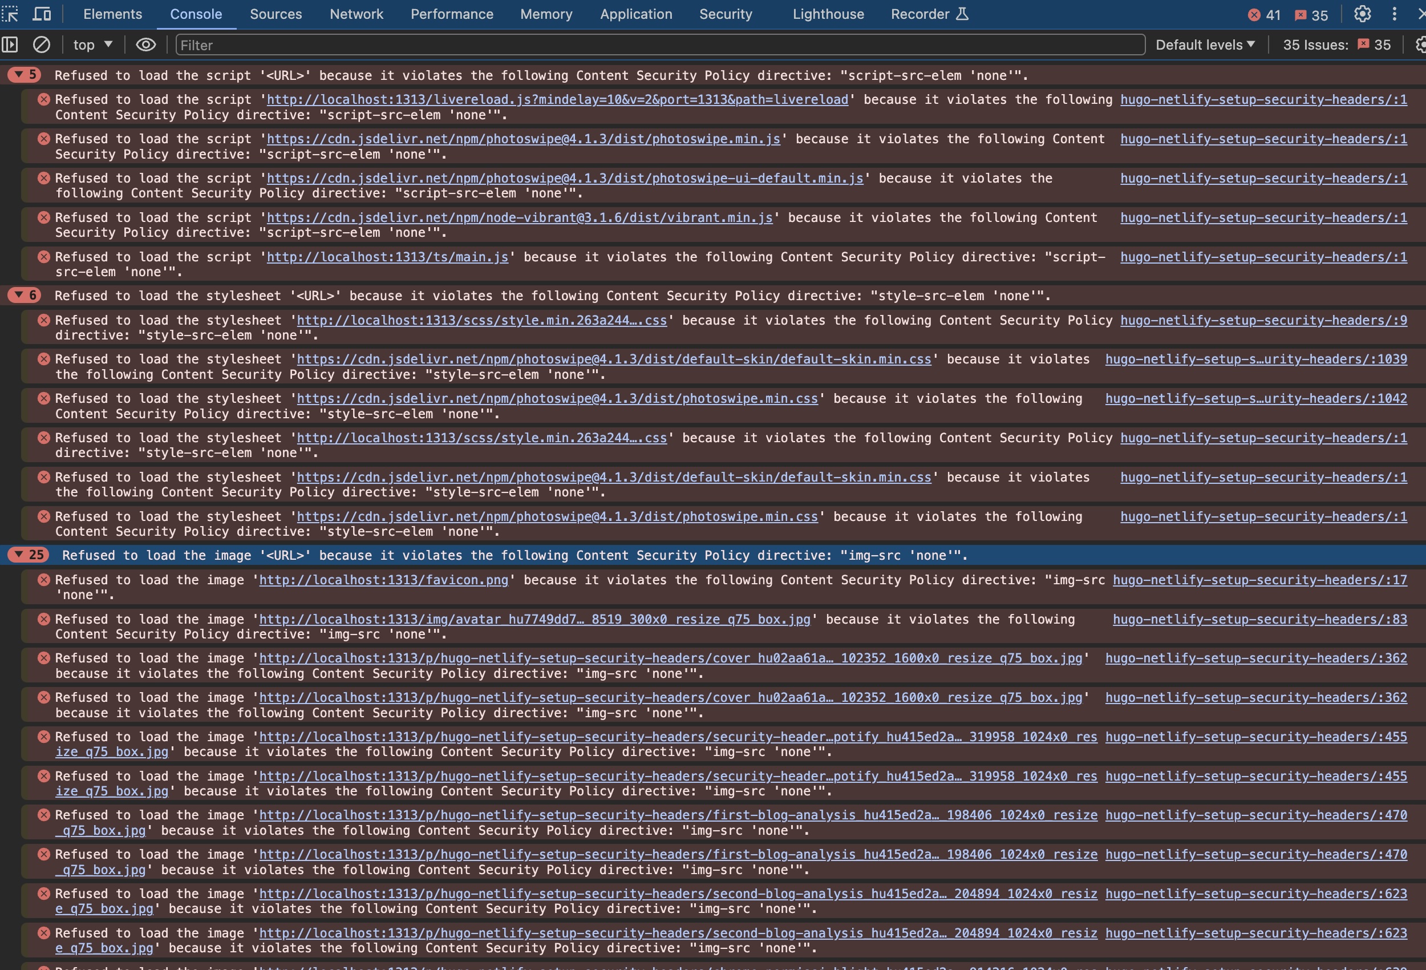
Task: Click the Console tab in DevTools
Action: 196,13
